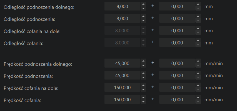The width and height of the screenshot is (237, 111).
Task: Edit the Odległość podnoszenia offset 0,000 field
Action: coord(177,18)
